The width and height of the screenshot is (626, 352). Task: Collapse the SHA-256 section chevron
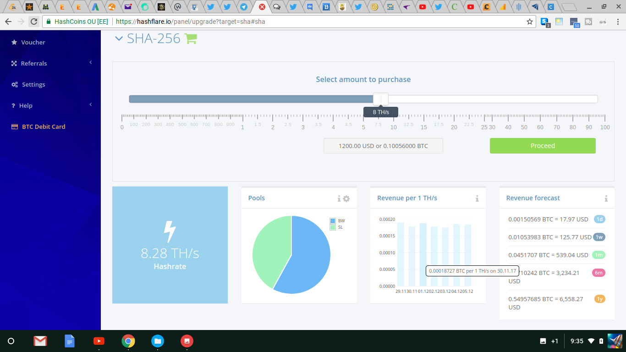(119, 39)
